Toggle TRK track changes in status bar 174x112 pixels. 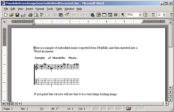click(103, 109)
